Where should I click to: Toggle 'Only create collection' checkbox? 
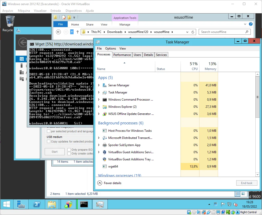(69, 153)
